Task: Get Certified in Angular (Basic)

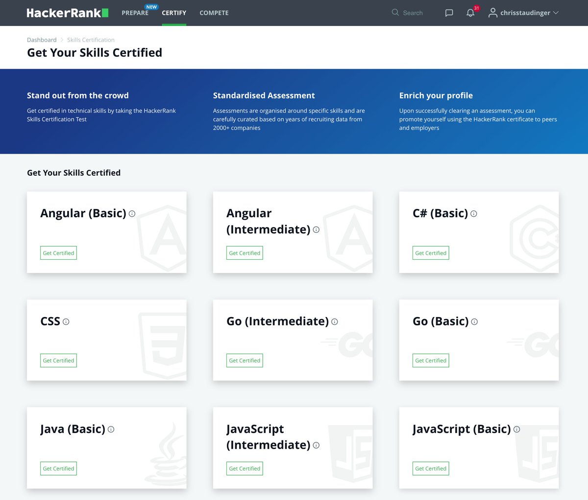Action: (x=58, y=253)
